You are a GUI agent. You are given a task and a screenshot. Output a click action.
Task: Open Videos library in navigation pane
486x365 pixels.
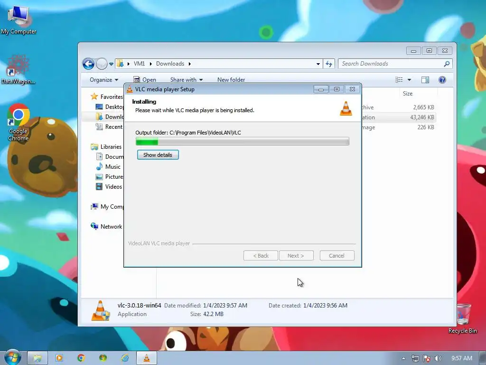[109, 186]
